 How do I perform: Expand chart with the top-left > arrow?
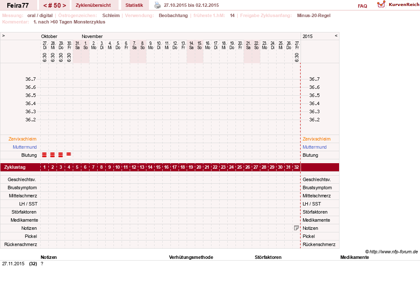(3, 35)
